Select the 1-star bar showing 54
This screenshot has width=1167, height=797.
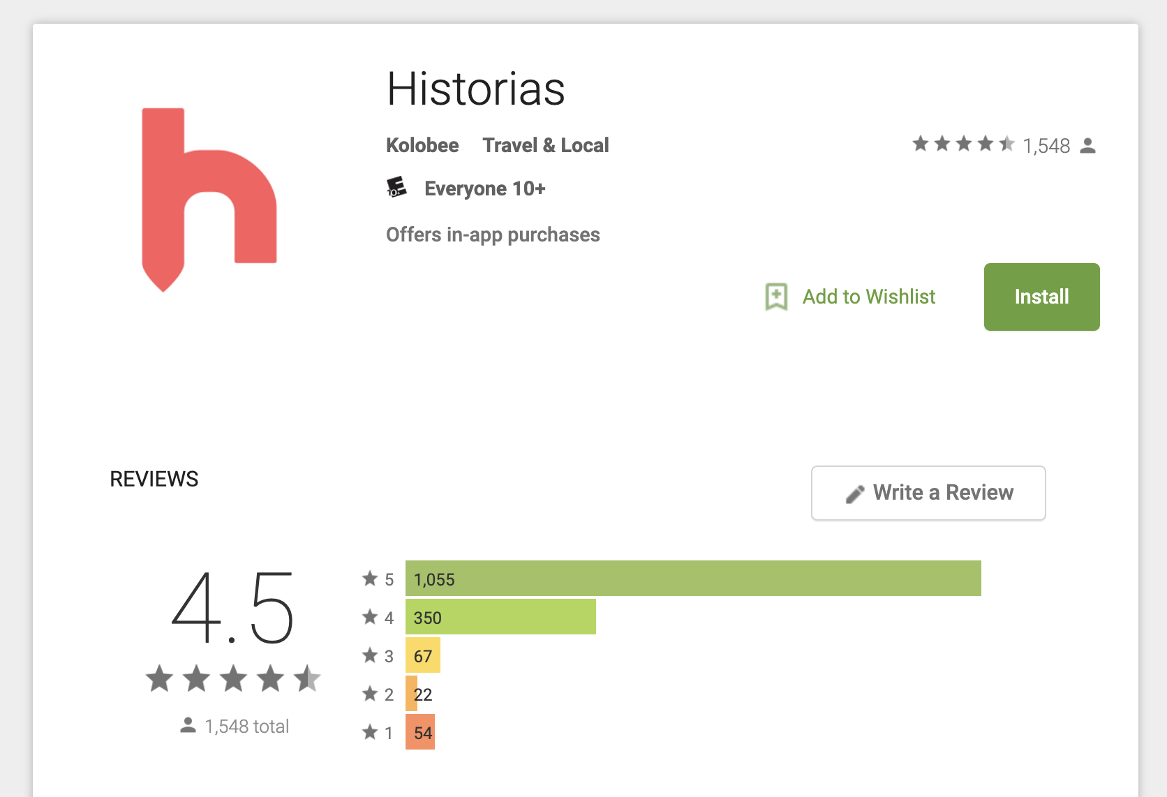pyautogui.click(x=420, y=732)
